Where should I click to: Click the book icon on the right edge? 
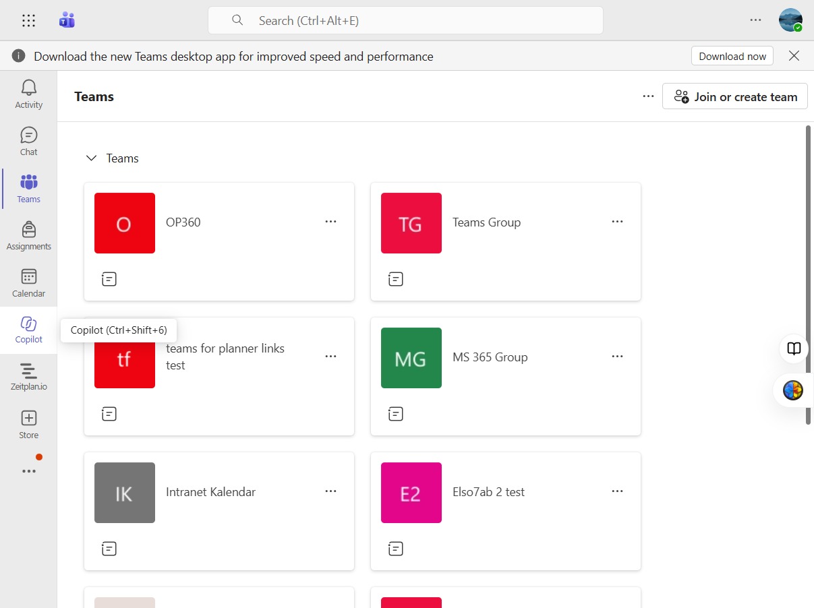[x=794, y=348]
